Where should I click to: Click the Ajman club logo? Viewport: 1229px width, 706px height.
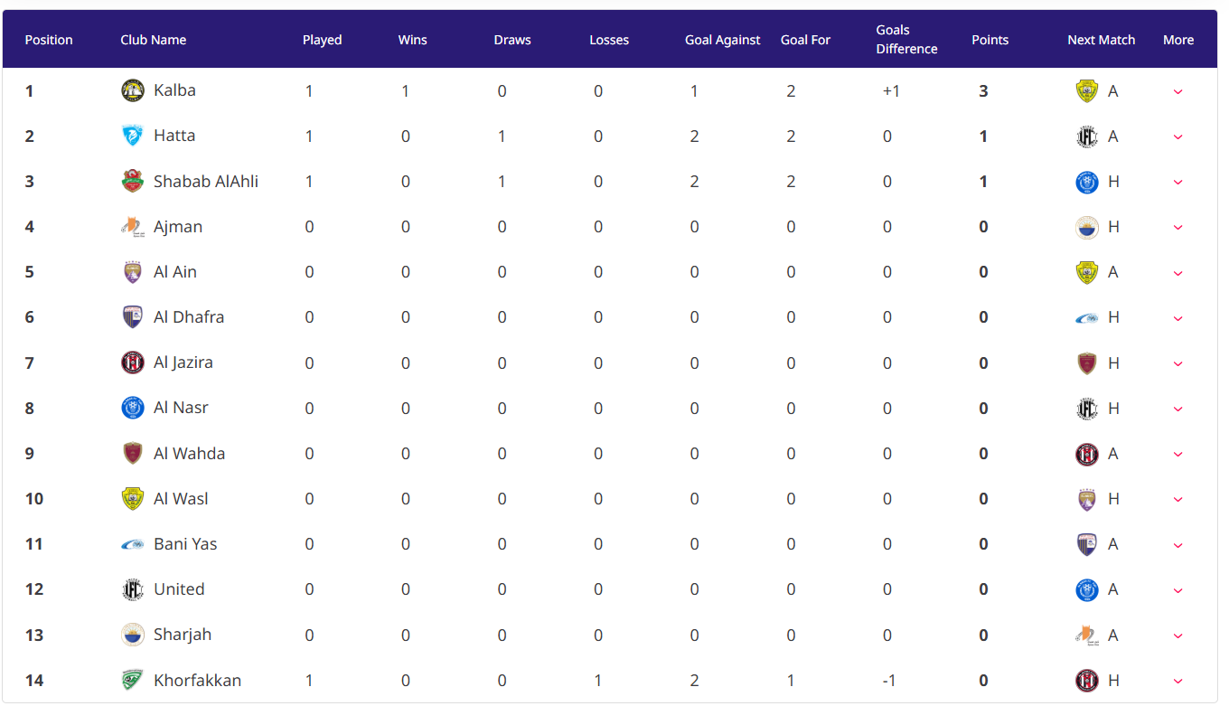[133, 227]
